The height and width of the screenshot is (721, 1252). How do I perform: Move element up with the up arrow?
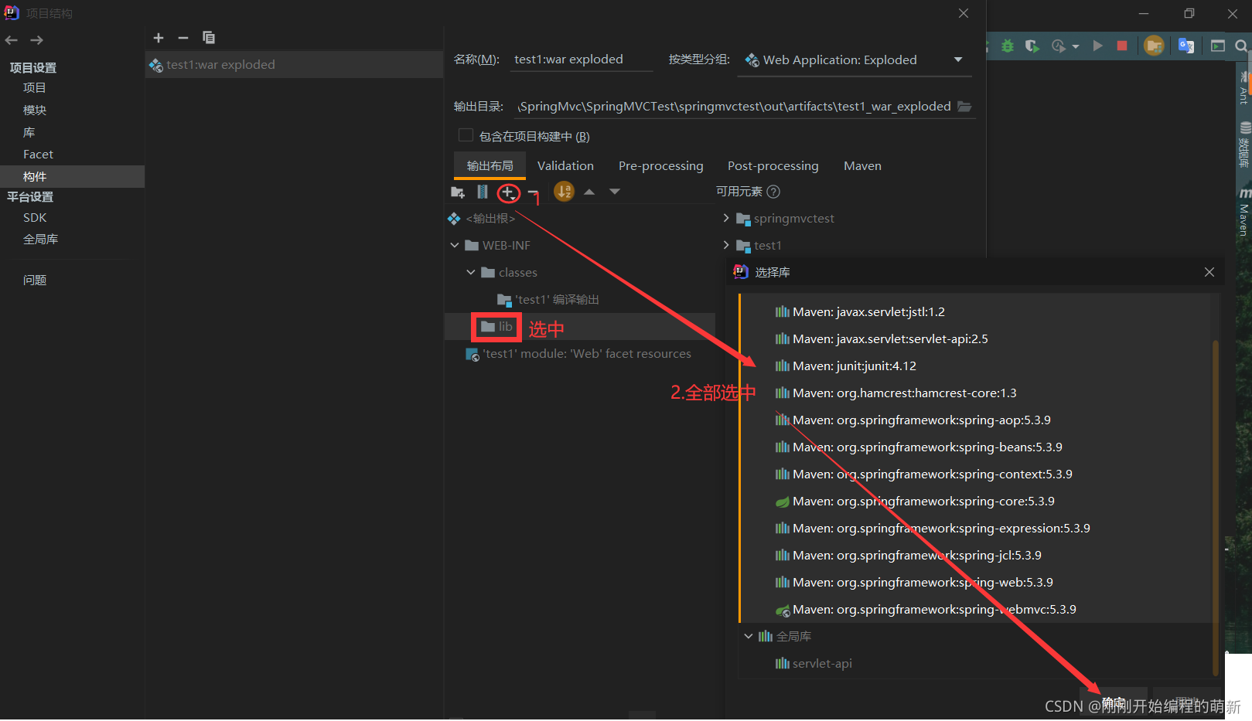coord(589,192)
